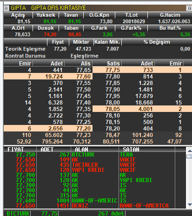Screen dimensions: 192x216
Task: Click 267 Adet in the bottom status bar
Action: click(x=111, y=213)
